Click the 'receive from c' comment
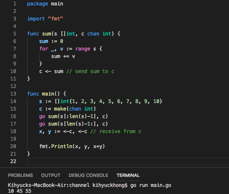The width and height of the screenshot is (229, 194). point(116,131)
